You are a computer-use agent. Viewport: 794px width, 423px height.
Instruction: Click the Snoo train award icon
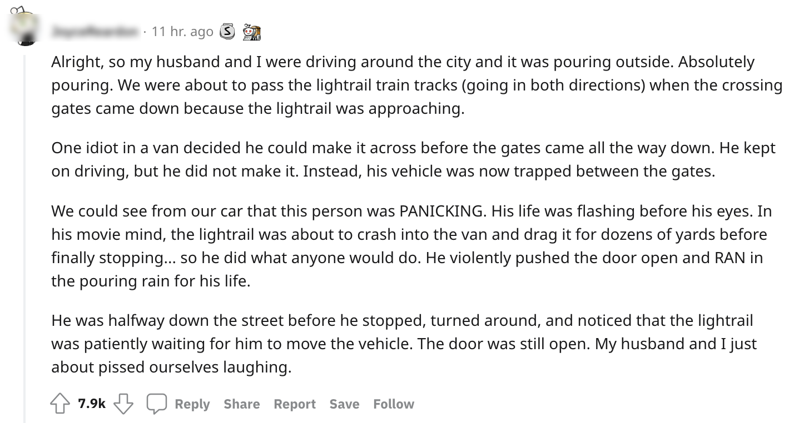pos(251,32)
